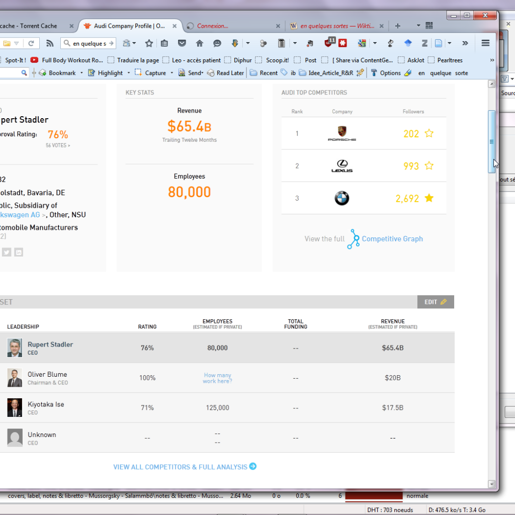Follow Porsche with the star icon
Screen dimensions: 515x515
[x=429, y=133]
